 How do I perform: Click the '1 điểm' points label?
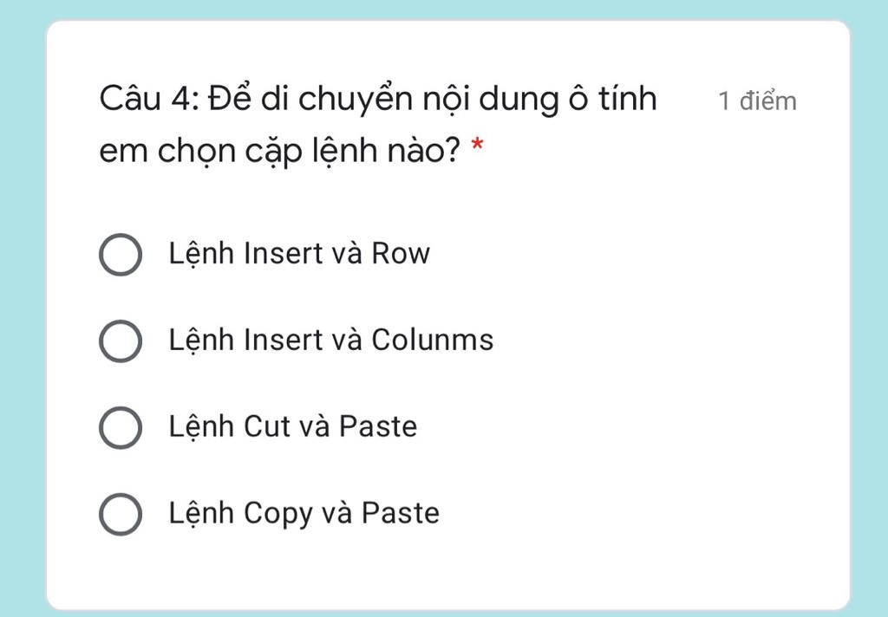(x=757, y=101)
